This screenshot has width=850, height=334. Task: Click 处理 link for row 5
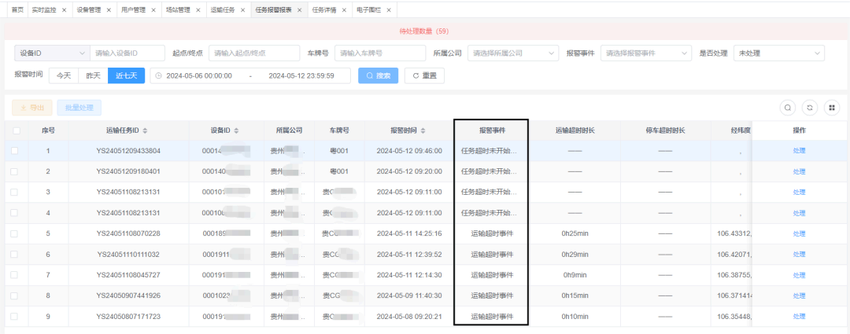[x=799, y=234]
